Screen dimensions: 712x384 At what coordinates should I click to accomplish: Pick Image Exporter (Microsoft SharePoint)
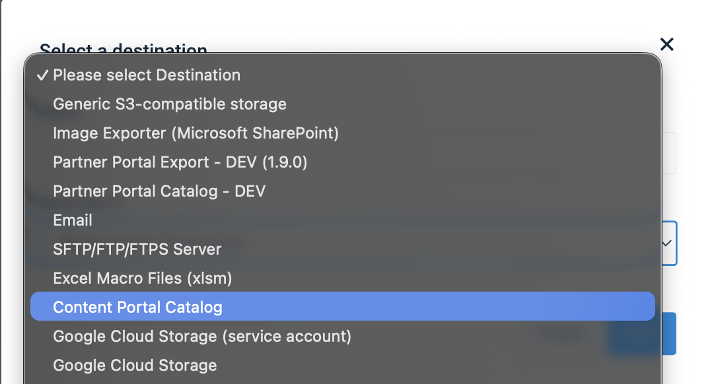342,133
